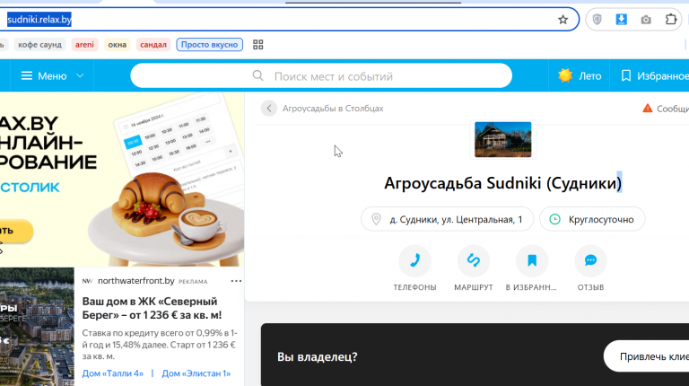Open the browser downloads icon

(x=622, y=20)
